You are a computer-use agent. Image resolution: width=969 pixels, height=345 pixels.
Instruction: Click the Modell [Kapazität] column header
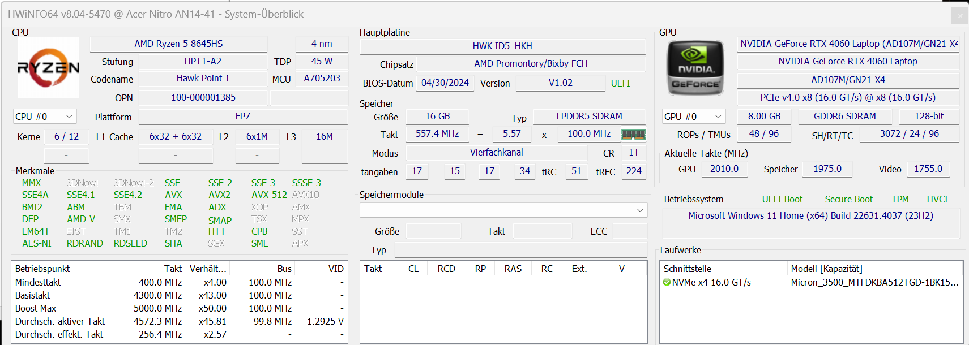[x=826, y=269]
